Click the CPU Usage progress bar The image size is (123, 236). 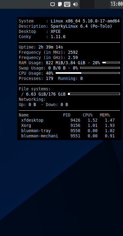point(88,73)
